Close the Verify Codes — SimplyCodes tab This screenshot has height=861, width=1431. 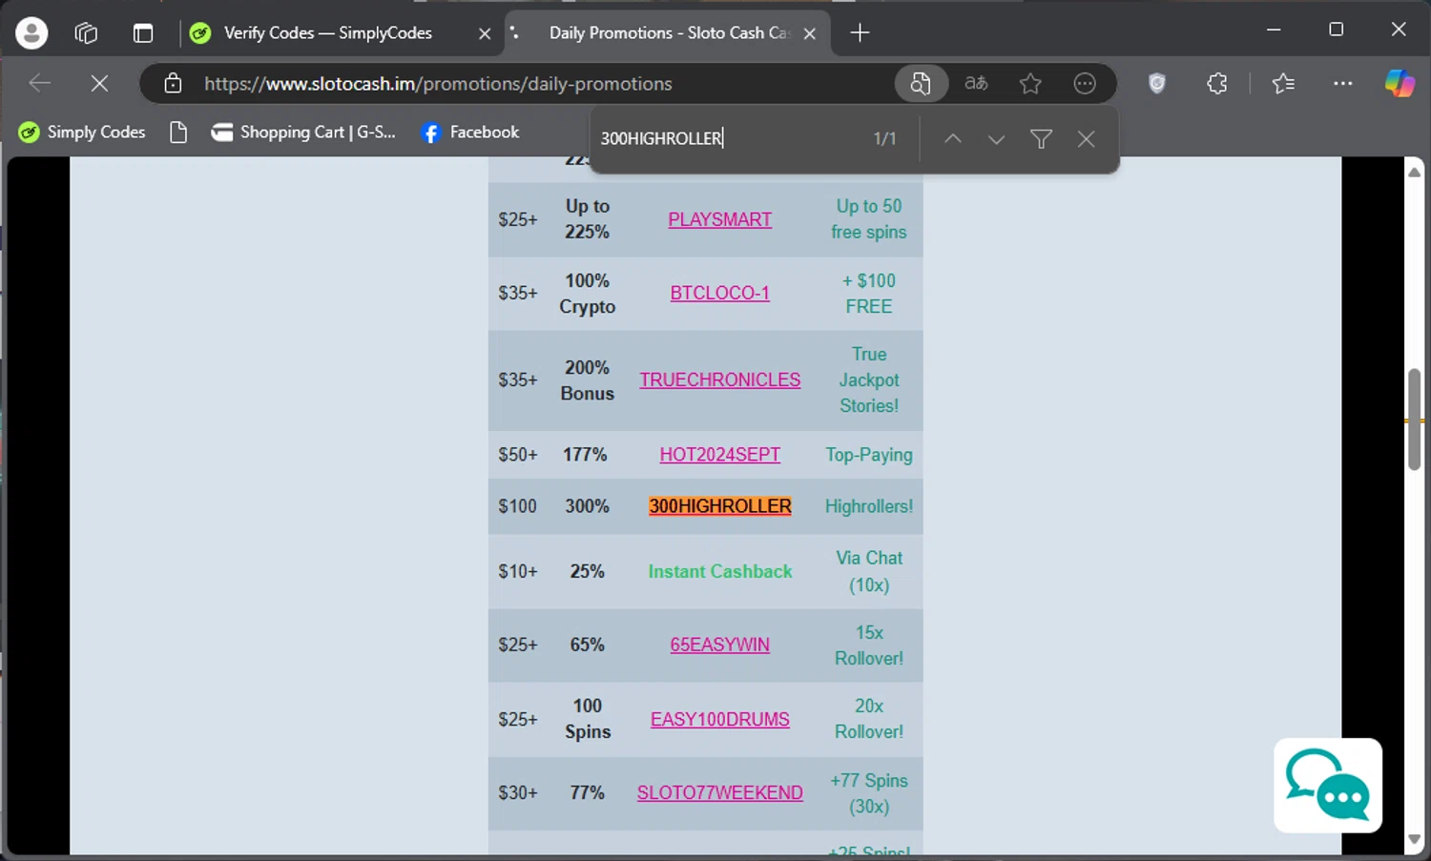click(x=485, y=33)
